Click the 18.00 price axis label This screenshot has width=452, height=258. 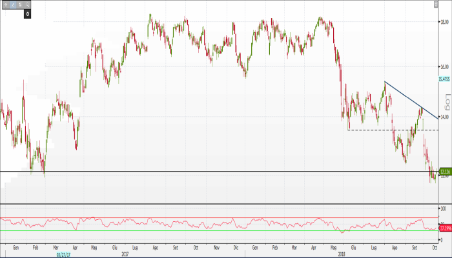(x=444, y=21)
